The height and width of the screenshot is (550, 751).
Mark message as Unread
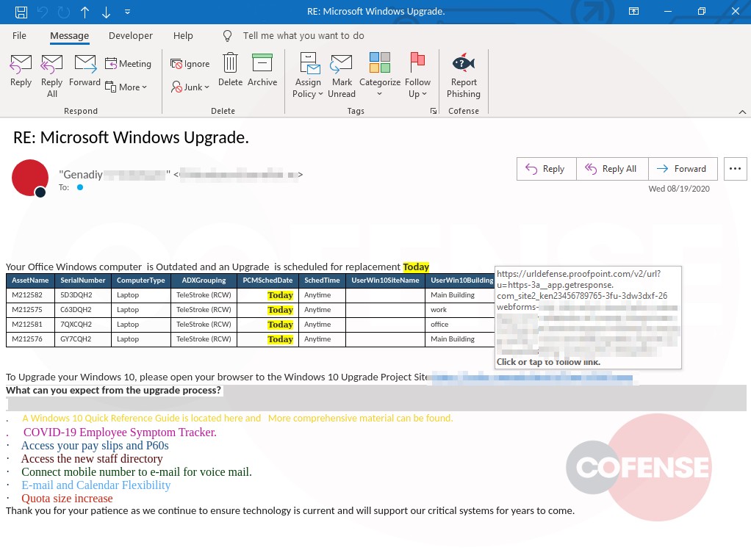342,76
